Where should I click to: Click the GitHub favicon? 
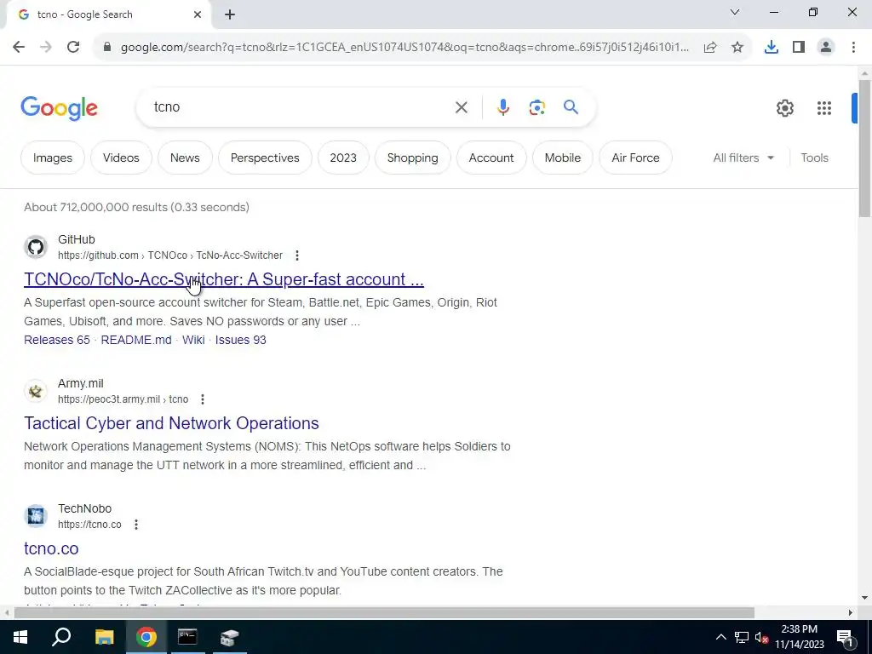[x=36, y=247]
